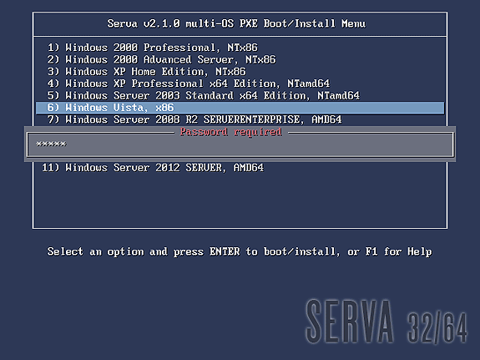Select Windows Server 2003 Standard x64 entry
480x360 pixels.
(203, 95)
